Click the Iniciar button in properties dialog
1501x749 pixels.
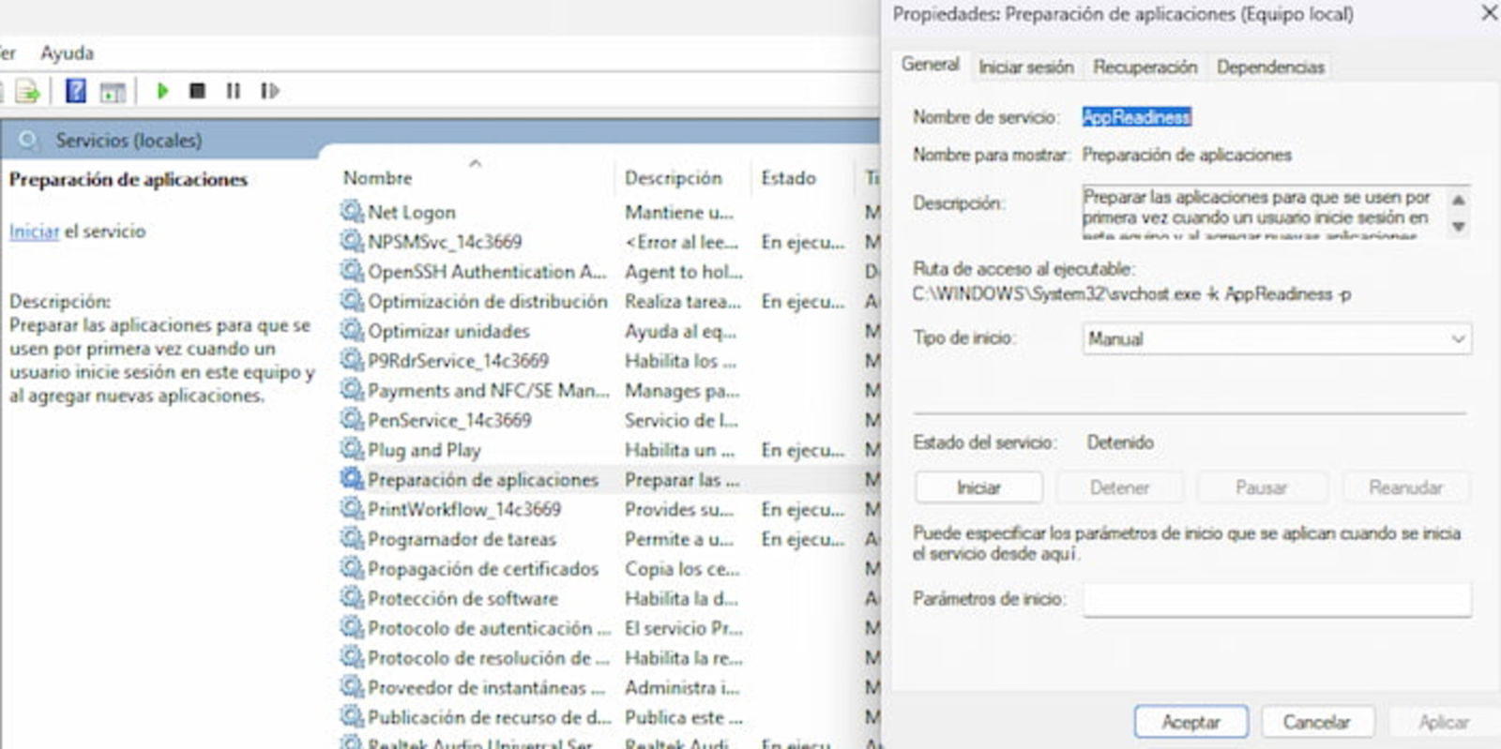[x=978, y=487]
